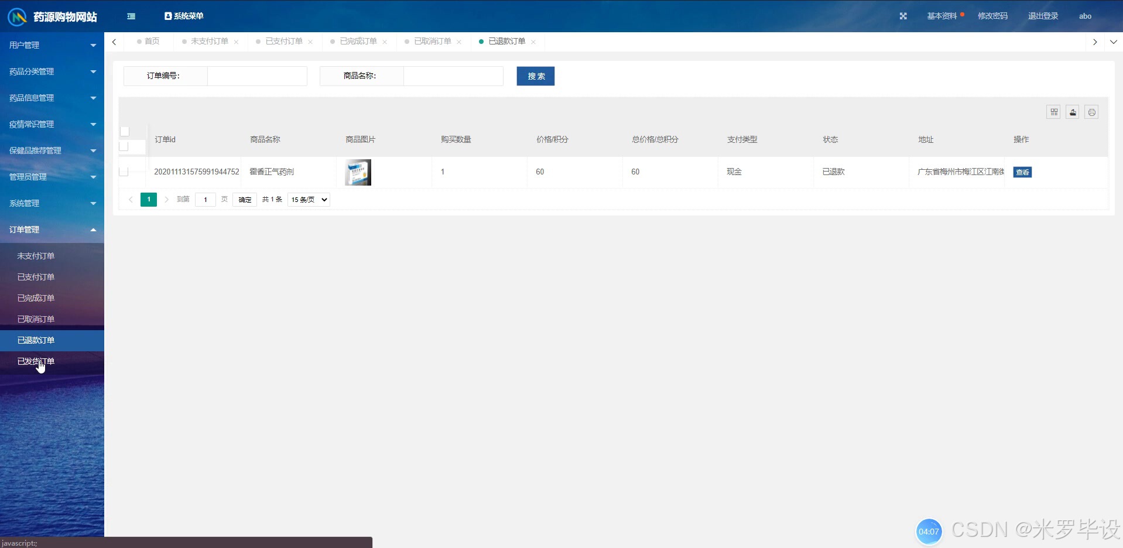Click the 药源购物网站 logo icon
Screen dimensions: 1123x548
(17, 16)
